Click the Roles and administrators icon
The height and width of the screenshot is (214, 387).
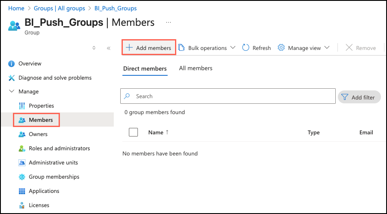coord(22,149)
